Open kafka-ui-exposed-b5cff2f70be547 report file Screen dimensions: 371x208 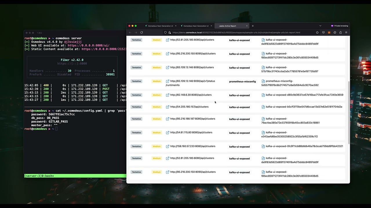click(x=304, y=107)
